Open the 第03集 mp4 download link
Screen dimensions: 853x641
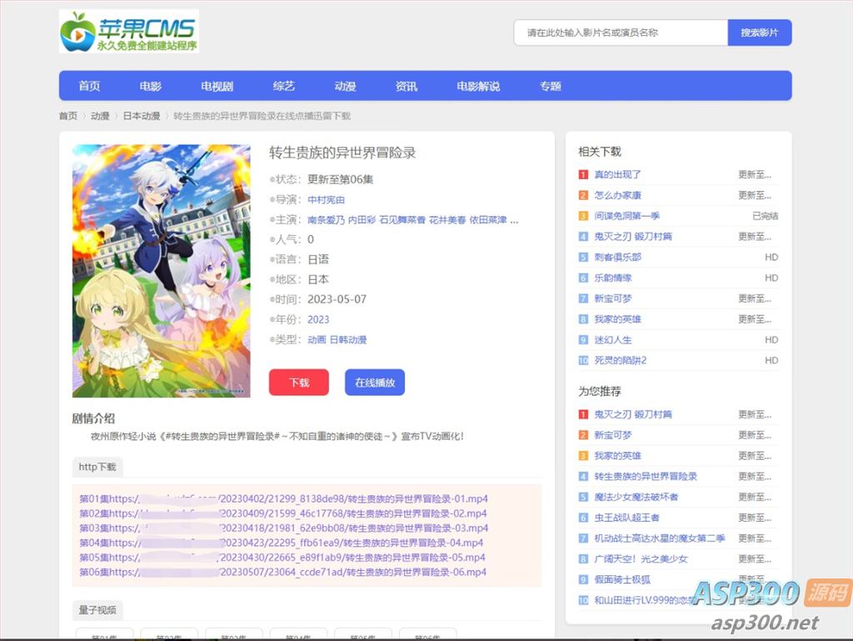[x=283, y=528]
